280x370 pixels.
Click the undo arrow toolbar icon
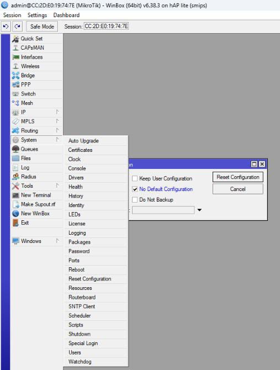[6, 27]
